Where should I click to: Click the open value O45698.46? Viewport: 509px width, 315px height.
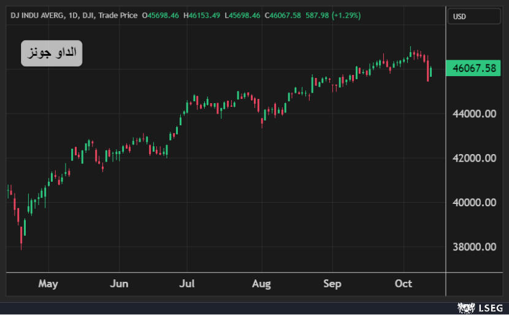161,15
